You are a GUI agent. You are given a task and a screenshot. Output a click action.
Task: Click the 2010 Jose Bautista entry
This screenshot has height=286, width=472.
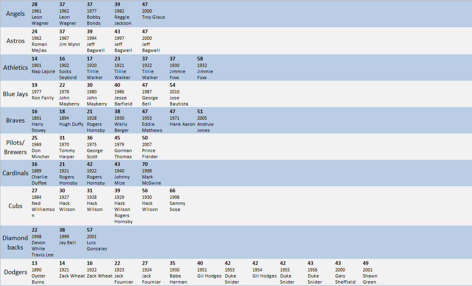(x=179, y=95)
